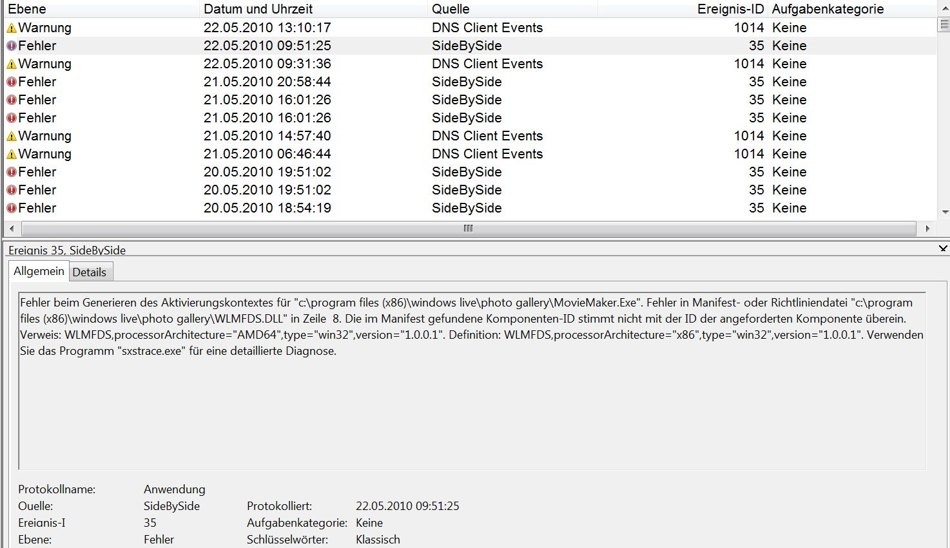
Task: Click the right arrow of the horizontal scrollbar
Action: tap(927, 229)
